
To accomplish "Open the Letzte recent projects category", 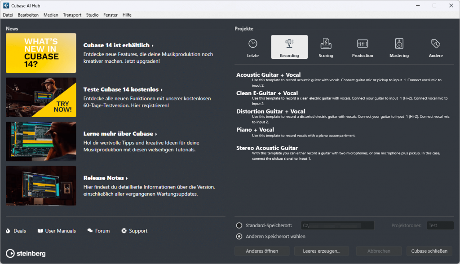I will pos(252,47).
